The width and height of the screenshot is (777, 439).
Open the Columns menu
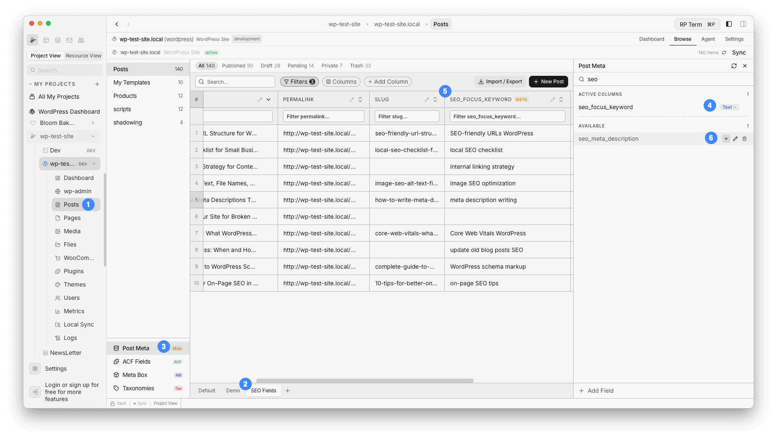341,82
